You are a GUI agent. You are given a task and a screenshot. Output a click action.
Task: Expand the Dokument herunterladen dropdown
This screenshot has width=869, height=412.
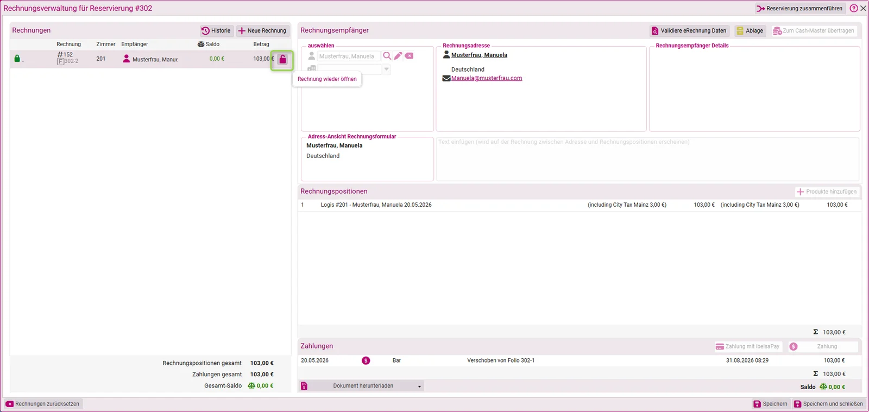[419, 386]
